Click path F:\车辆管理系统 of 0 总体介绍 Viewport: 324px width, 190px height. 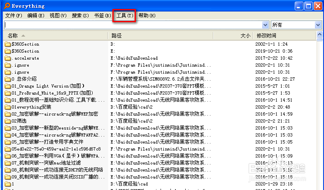coord(161,79)
